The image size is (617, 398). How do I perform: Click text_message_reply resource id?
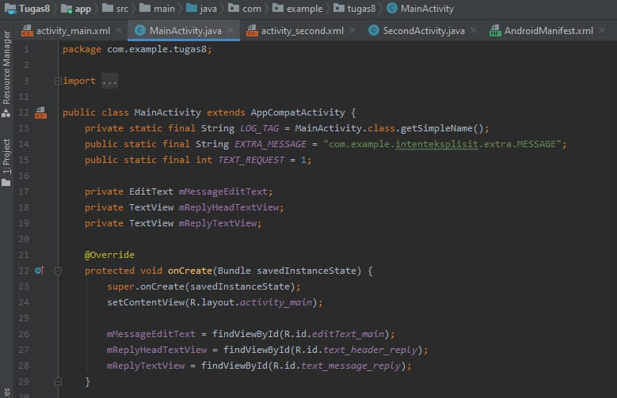click(351, 366)
